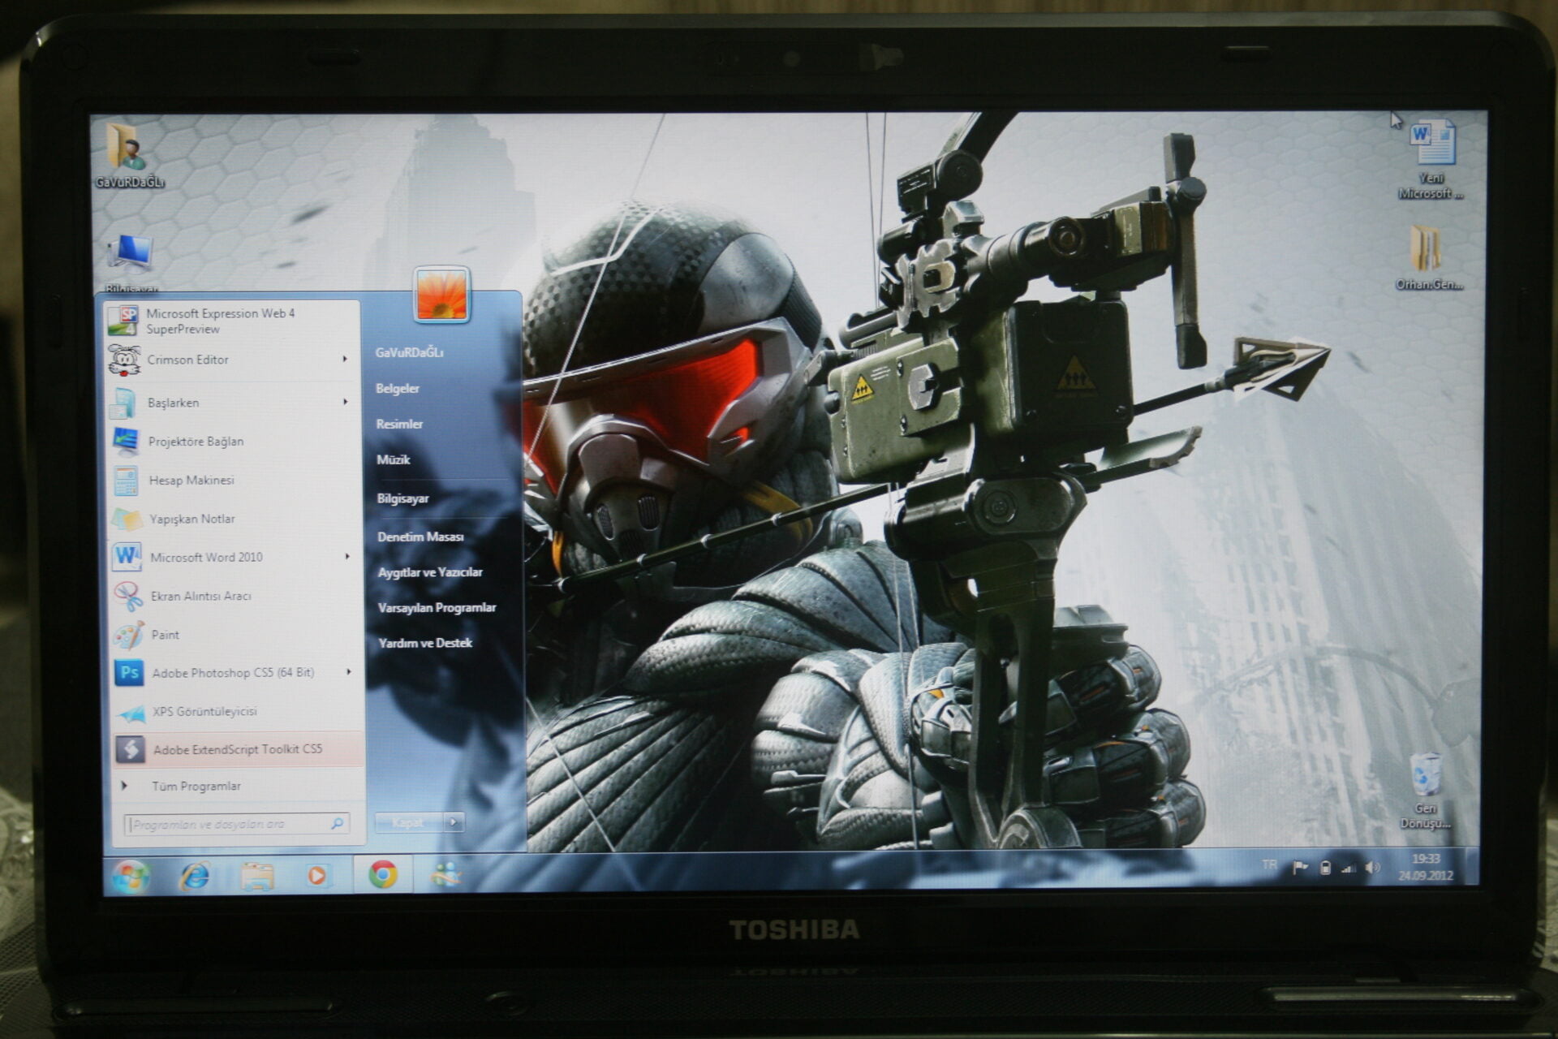Open Varsayılan Programlar

tap(437, 608)
